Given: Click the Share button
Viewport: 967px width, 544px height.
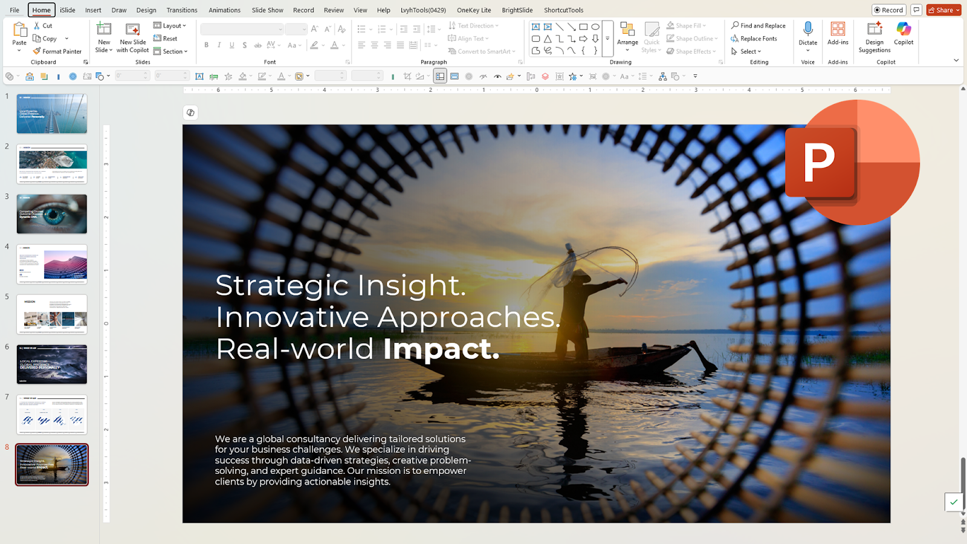Looking at the screenshot, I should tap(943, 10).
